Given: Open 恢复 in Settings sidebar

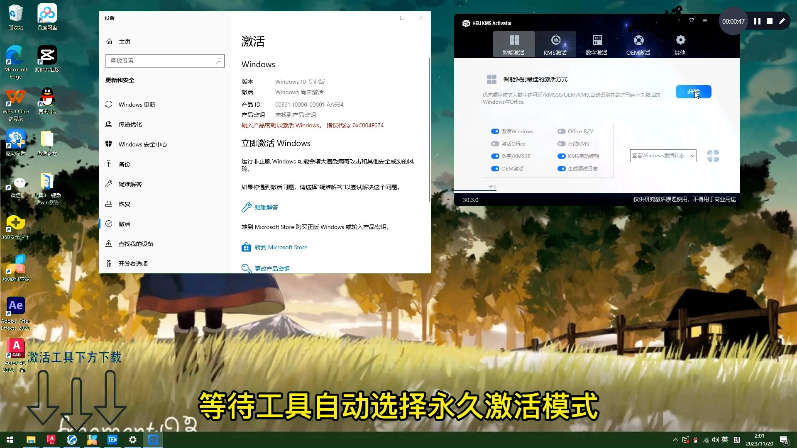Looking at the screenshot, I should [164, 204].
